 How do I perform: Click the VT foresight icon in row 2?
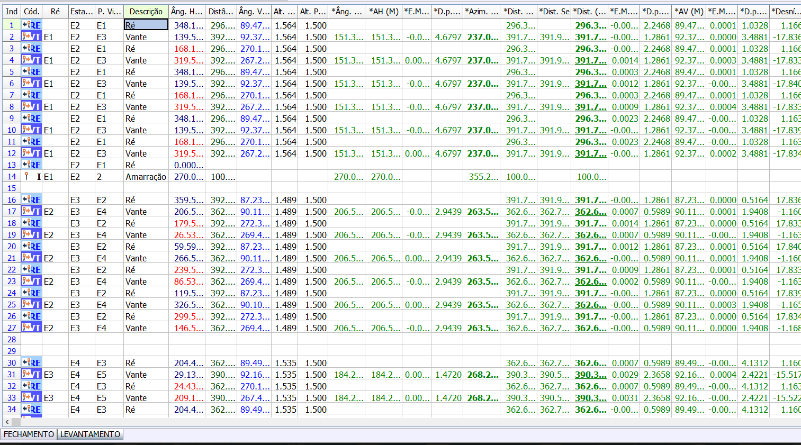coord(31,37)
